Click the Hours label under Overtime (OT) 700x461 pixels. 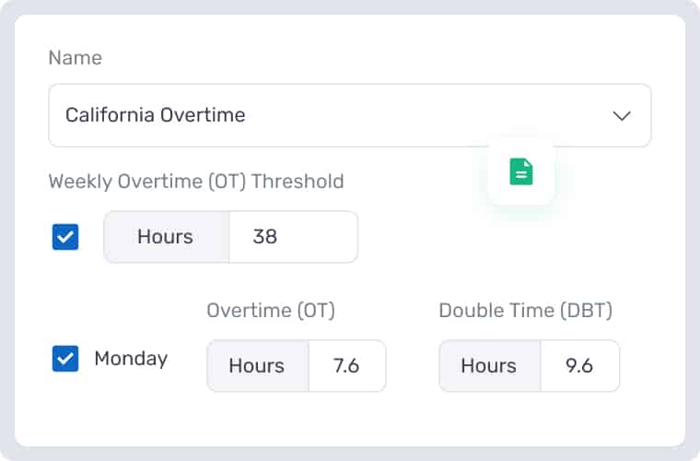tap(257, 366)
